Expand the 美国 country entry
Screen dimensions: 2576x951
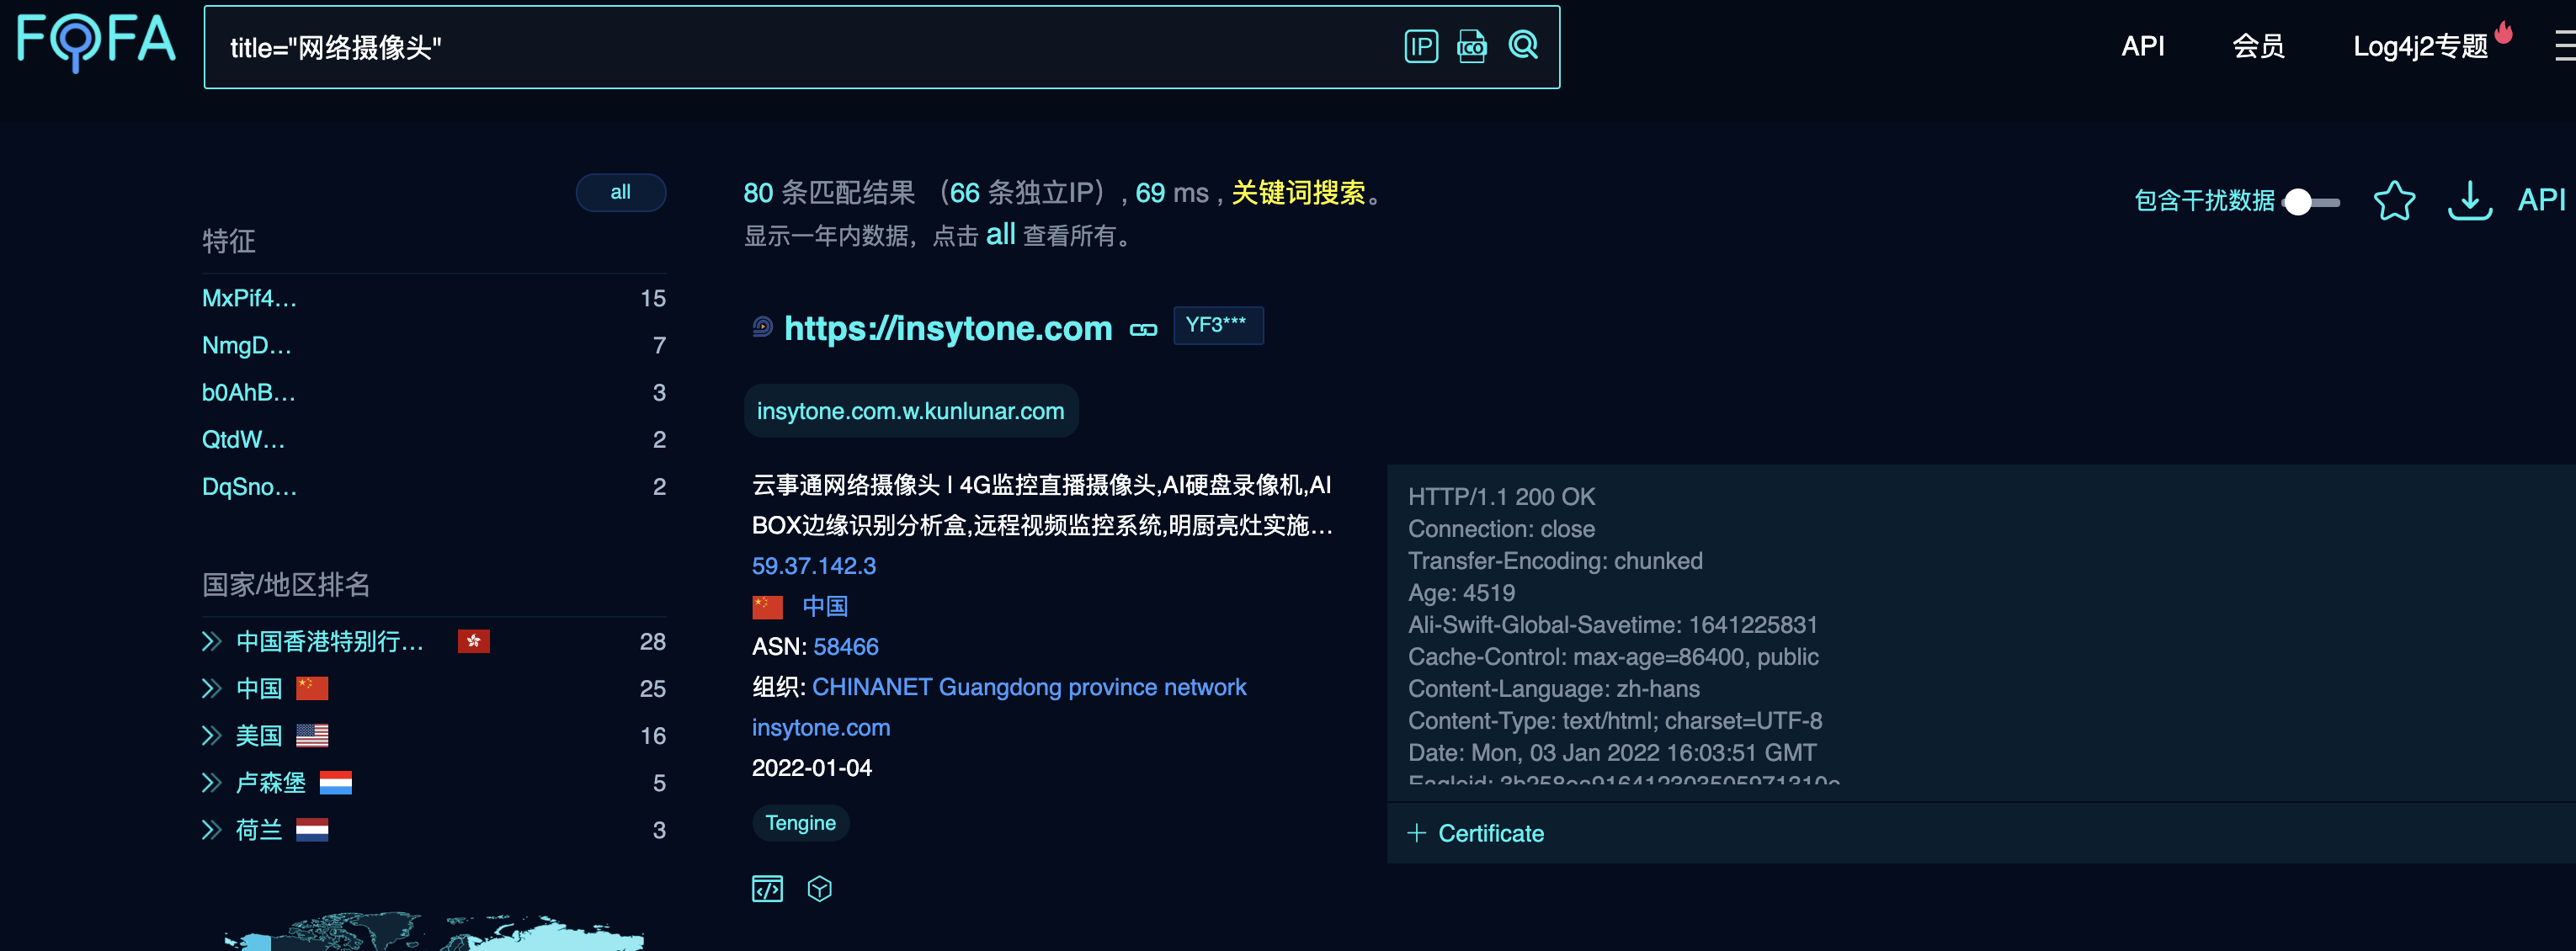click(x=211, y=736)
